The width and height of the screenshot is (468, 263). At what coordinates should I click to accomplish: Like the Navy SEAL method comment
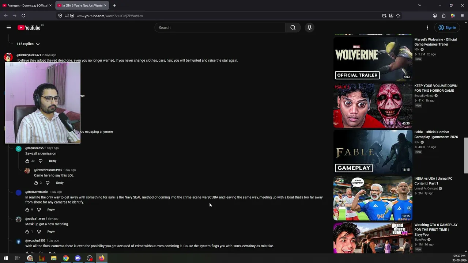(x=27, y=210)
